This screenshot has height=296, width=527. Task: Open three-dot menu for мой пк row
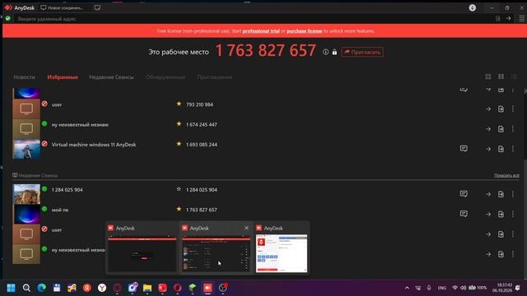tap(513, 214)
